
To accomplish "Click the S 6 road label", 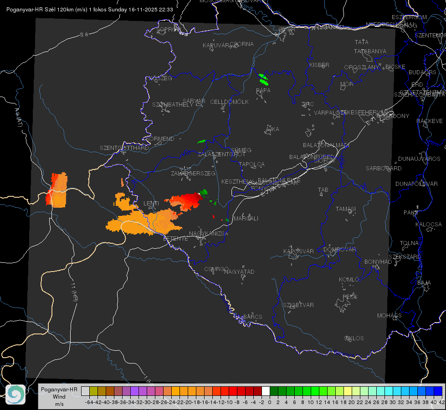I will point(84,35).
